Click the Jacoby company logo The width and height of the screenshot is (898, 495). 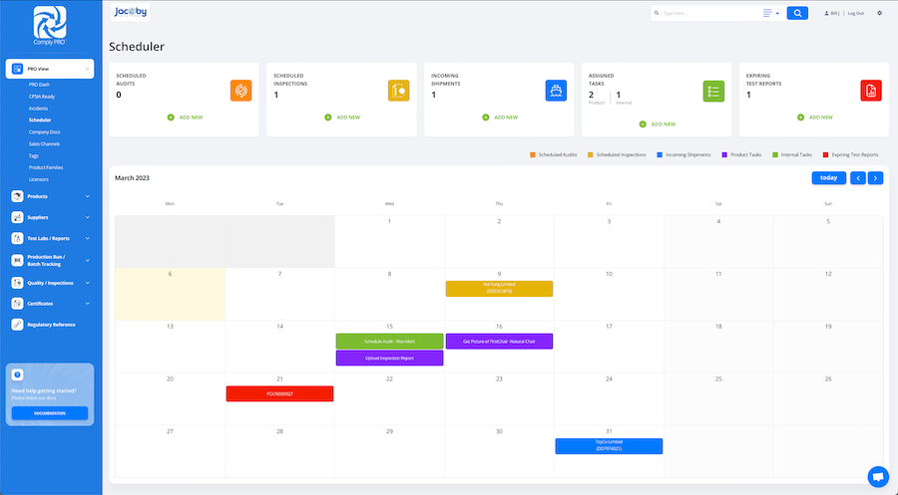(130, 12)
